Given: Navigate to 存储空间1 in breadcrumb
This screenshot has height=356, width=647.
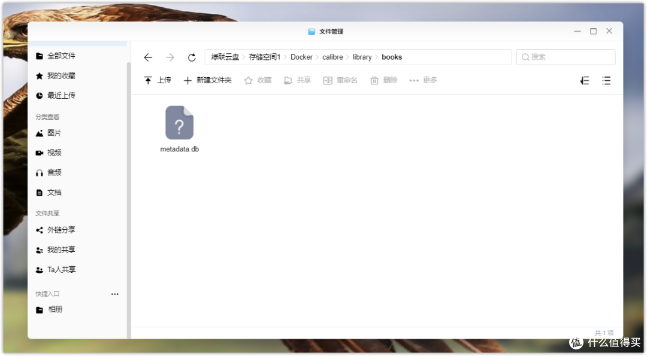Looking at the screenshot, I should 265,57.
